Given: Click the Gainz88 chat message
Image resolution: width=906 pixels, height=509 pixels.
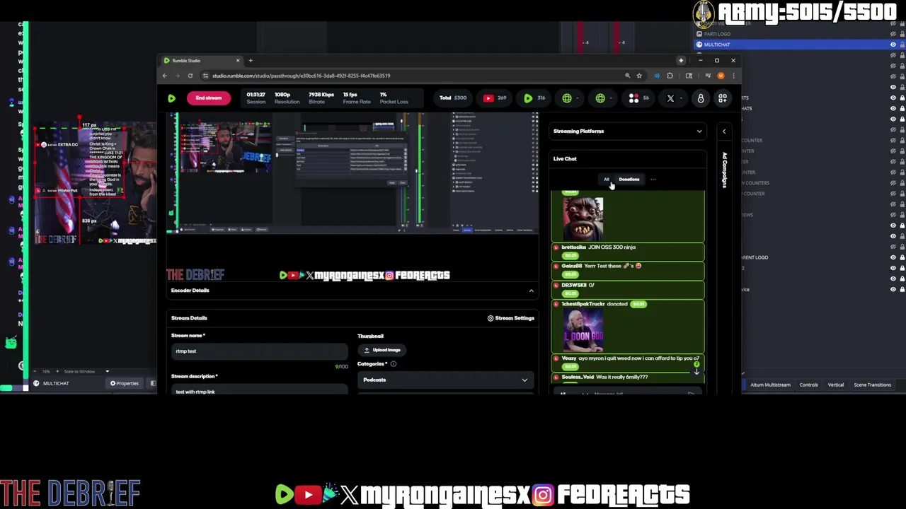Looking at the screenshot, I should (x=628, y=271).
